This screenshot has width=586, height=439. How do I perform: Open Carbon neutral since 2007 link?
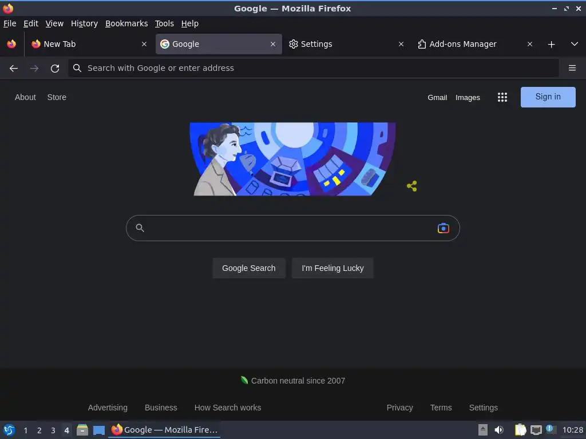[293, 380]
